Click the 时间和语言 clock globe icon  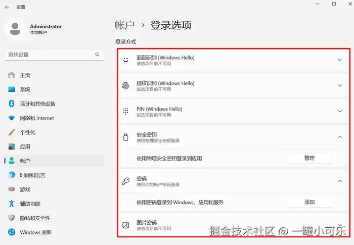(x=12, y=175)
